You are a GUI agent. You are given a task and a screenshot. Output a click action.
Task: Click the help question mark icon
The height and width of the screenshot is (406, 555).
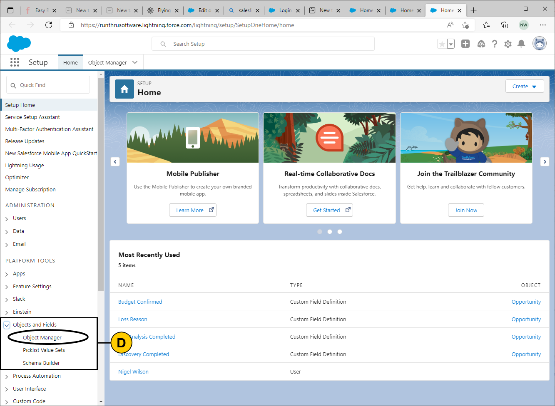pos(494,44)
